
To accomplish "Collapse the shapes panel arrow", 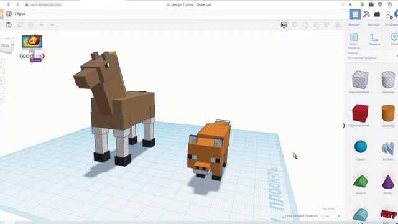I will [x=344, y=126].
